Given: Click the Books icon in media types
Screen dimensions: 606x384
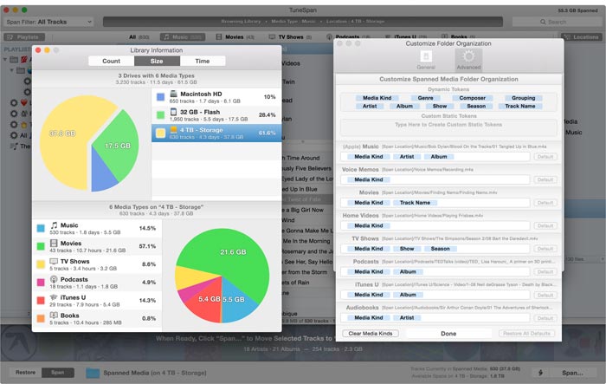Looking at the screenshot, I should 54,316.
